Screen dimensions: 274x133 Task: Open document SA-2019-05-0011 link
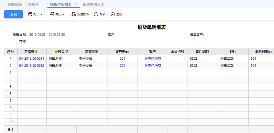31,58
